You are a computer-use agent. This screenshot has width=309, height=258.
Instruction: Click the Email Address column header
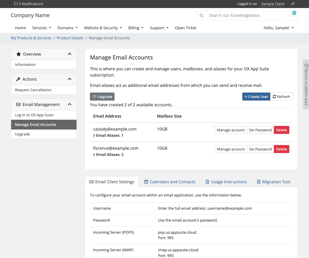point(107,116)
